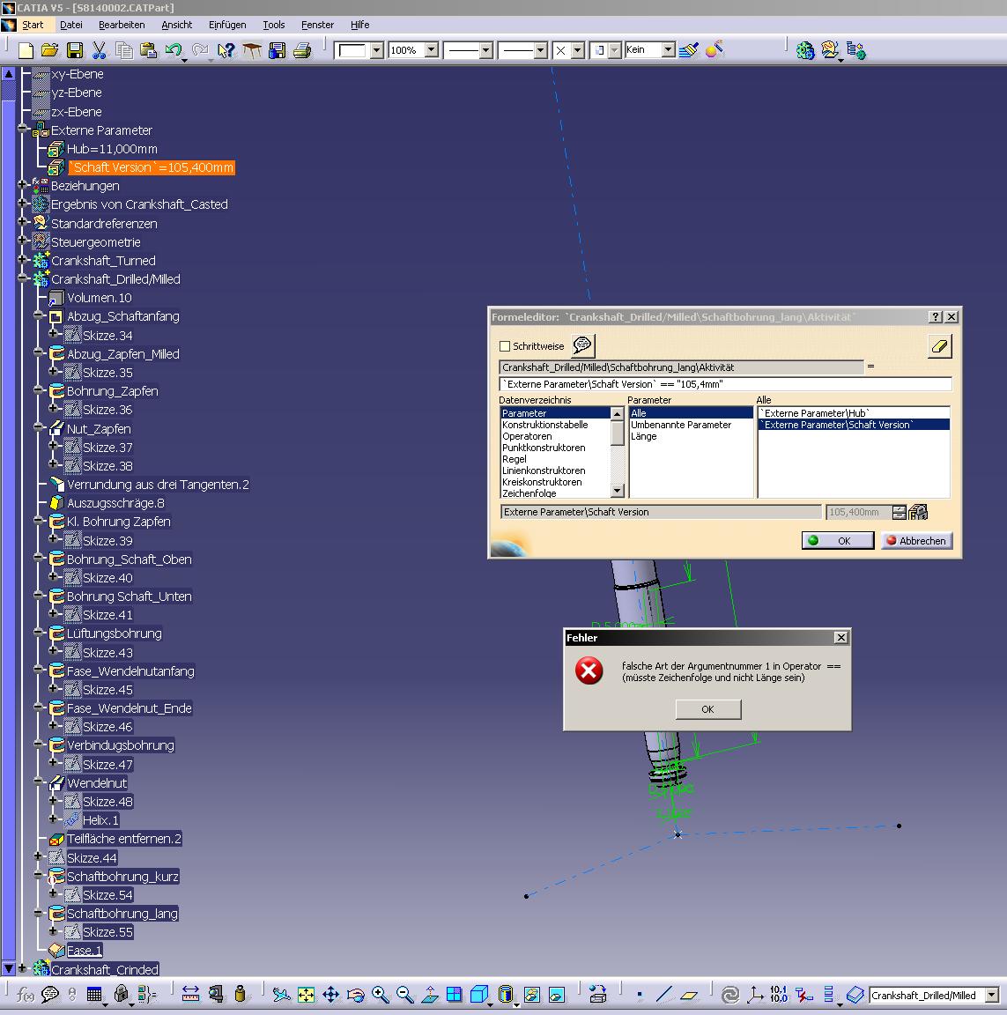
Task: Open the Start menu
Action: click(33, 25)
